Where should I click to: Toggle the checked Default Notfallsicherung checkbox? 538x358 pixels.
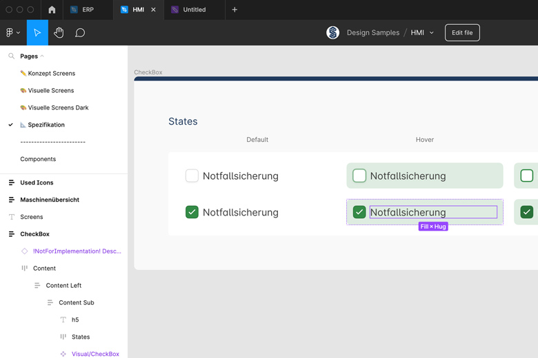point(192,212)
